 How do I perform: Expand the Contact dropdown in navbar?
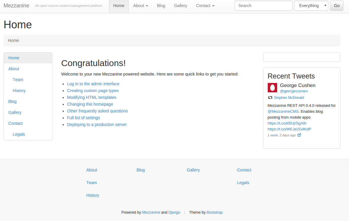pos(205,6)
